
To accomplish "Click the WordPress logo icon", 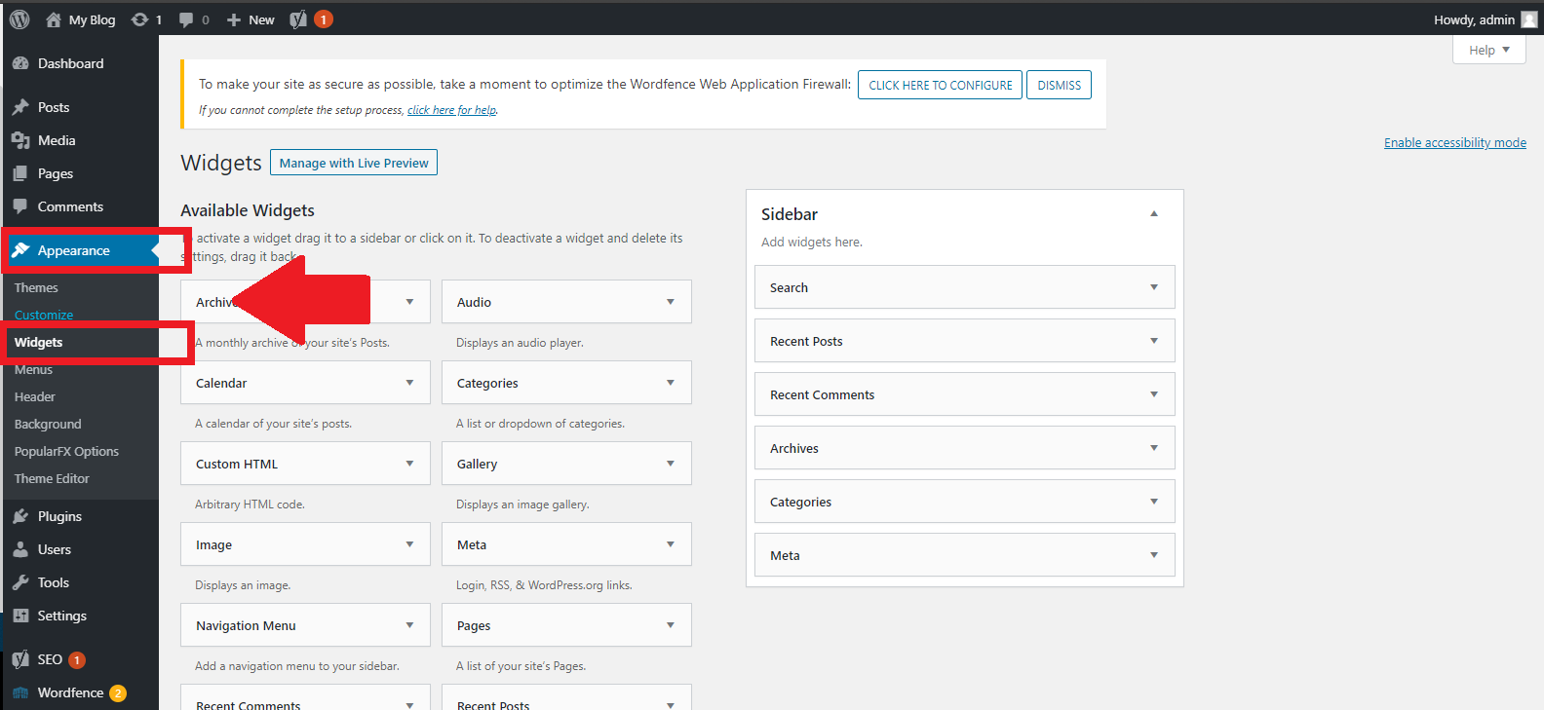I will 19,19.
